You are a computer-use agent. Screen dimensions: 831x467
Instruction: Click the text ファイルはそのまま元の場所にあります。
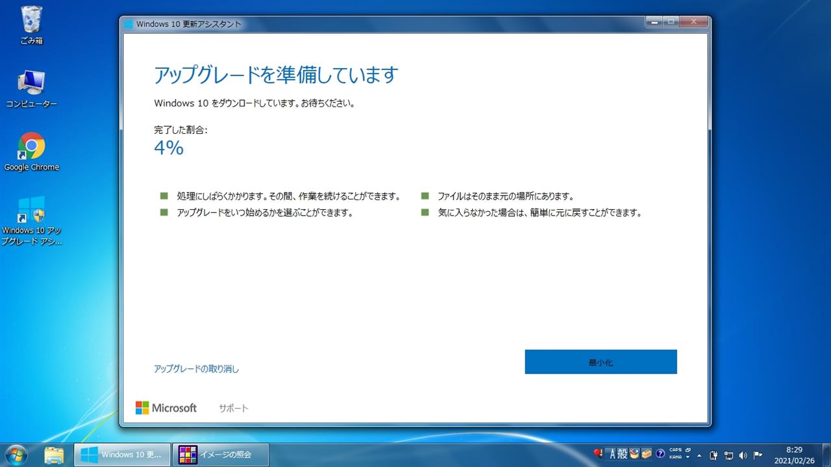(505, 196)
